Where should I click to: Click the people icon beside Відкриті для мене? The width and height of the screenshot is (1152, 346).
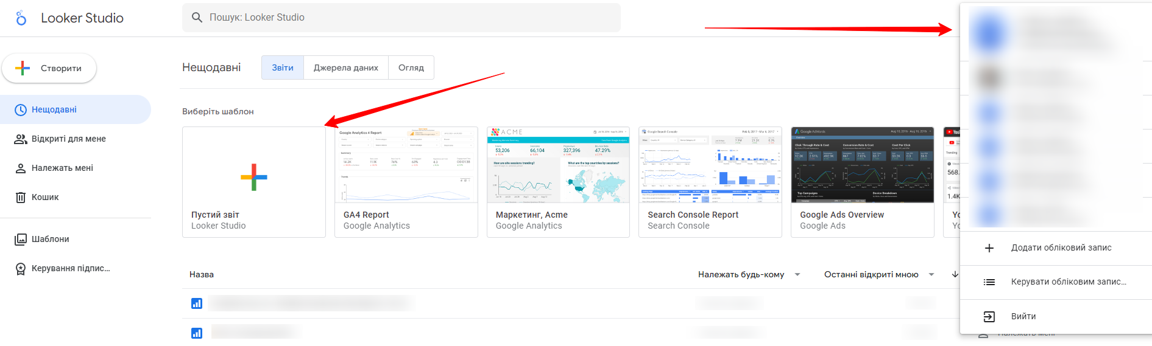[21, 139]
